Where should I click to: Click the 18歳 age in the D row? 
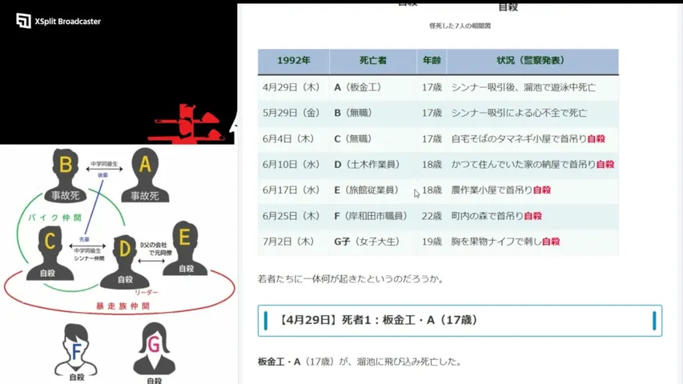click(x=432, y=165)
